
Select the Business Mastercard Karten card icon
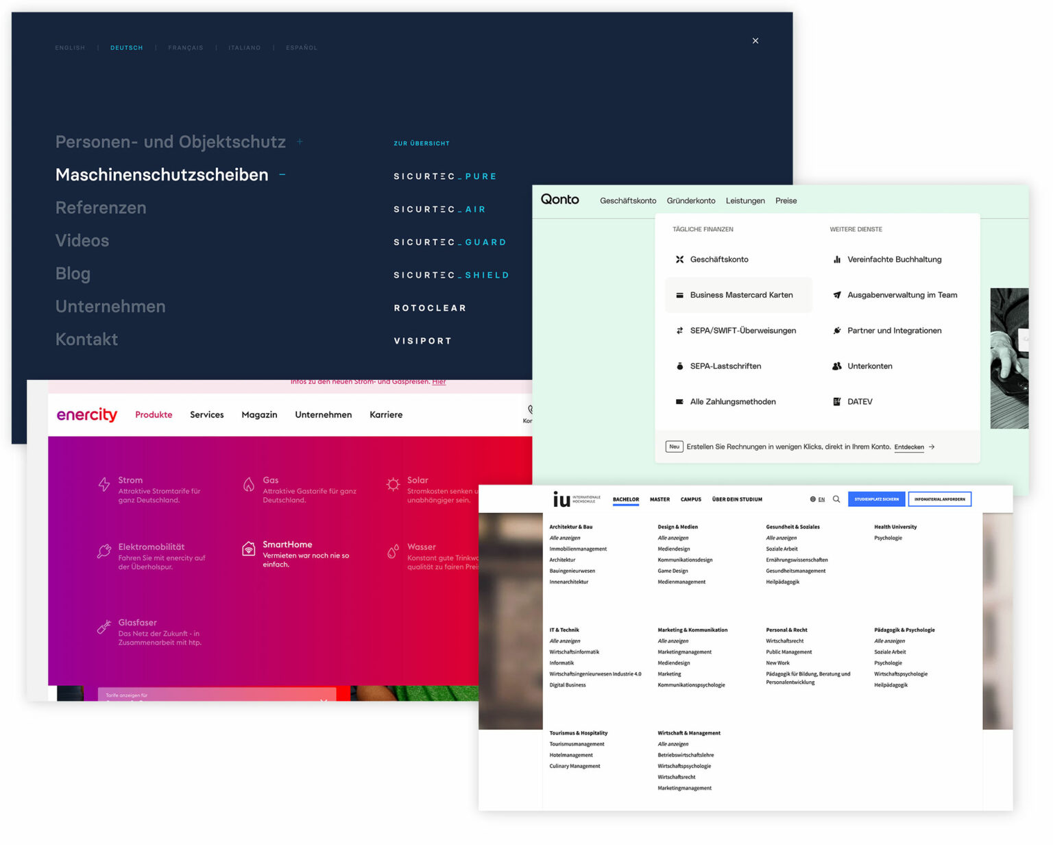(679, 294)
